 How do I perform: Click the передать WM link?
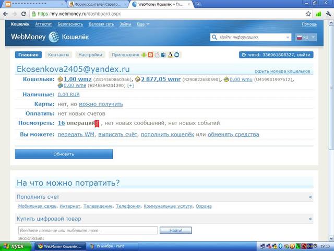[x=76, y=134]
